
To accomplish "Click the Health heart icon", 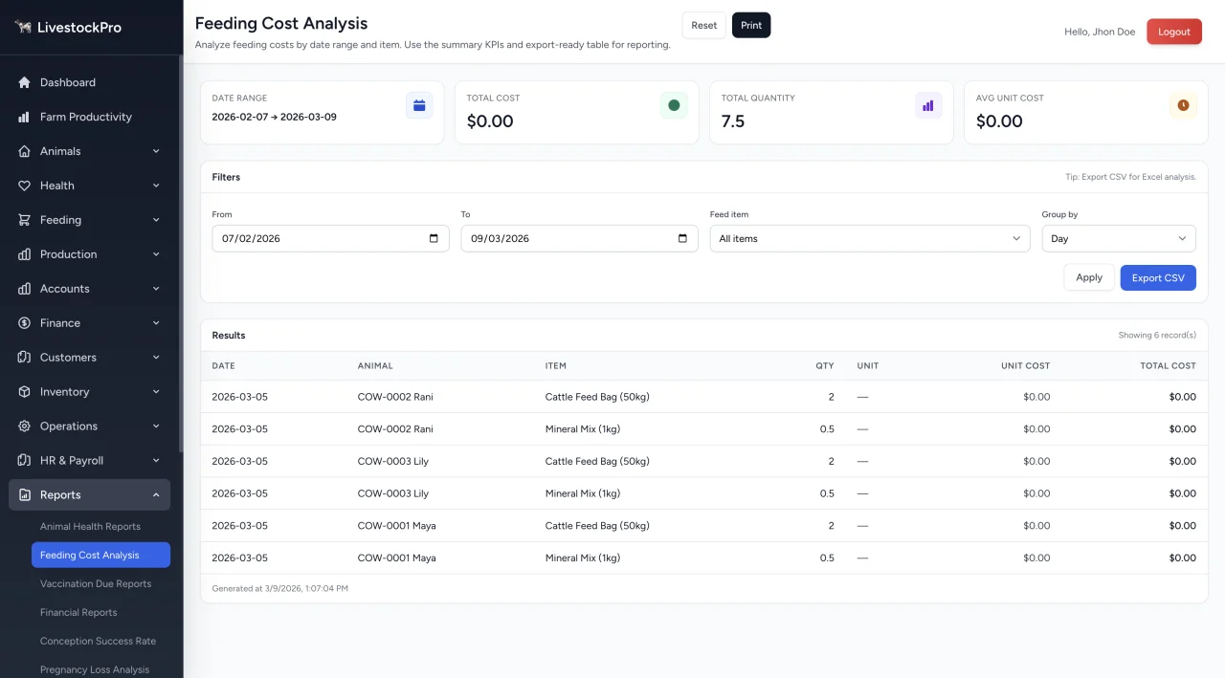I will click(25, 186).
